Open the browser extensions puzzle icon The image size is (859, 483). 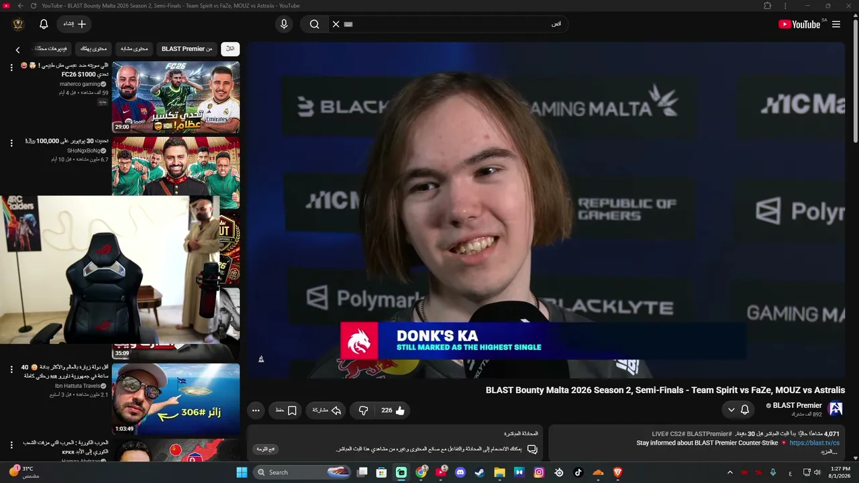tap(768, 6)
